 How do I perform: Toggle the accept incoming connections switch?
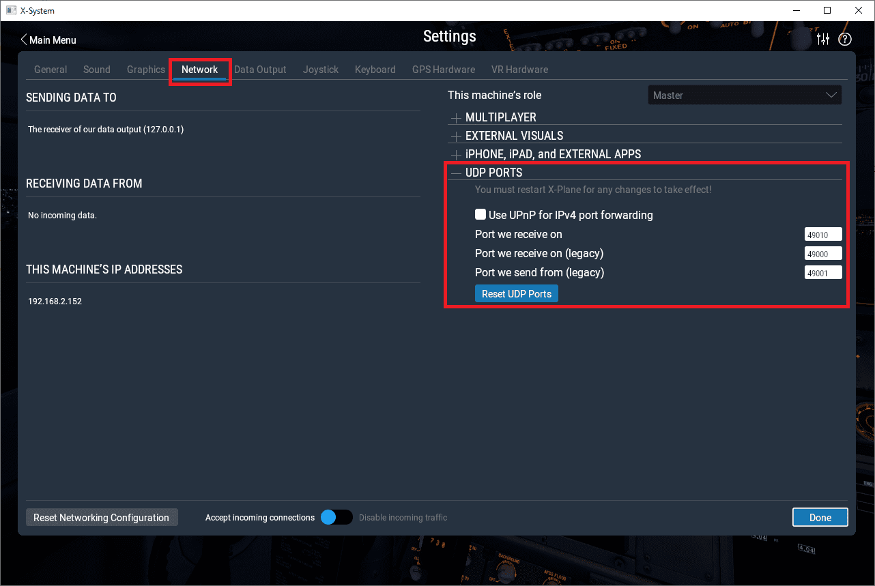click(336, 517)
